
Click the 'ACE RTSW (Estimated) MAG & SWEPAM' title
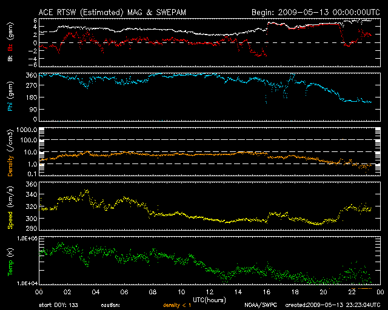112,12
